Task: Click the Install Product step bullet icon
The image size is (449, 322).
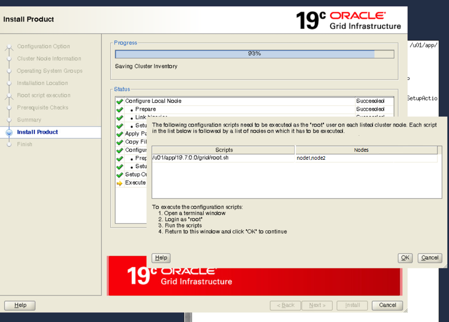Action: tap(8, 132)
